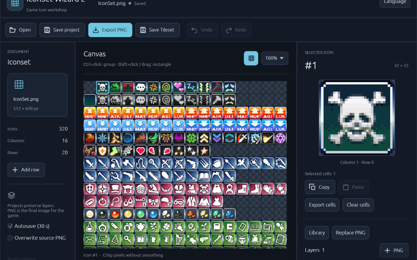Select the dark green empty frame cell
Screen dimensions: 417x260
click(x=90, y=100)
